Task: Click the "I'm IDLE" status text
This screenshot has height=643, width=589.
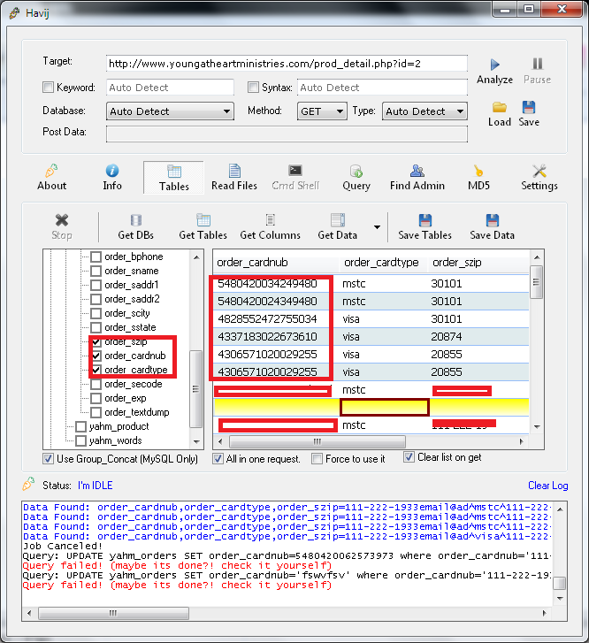Action: tap(96, 486)
